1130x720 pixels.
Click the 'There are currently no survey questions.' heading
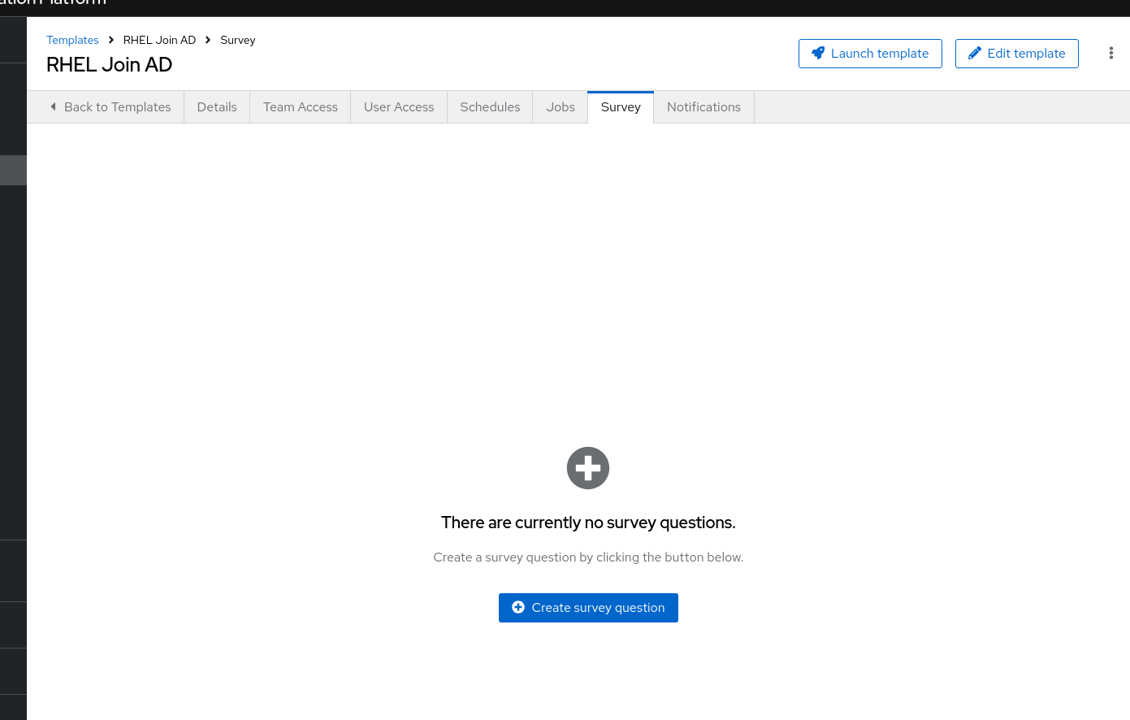click(588, 523)
